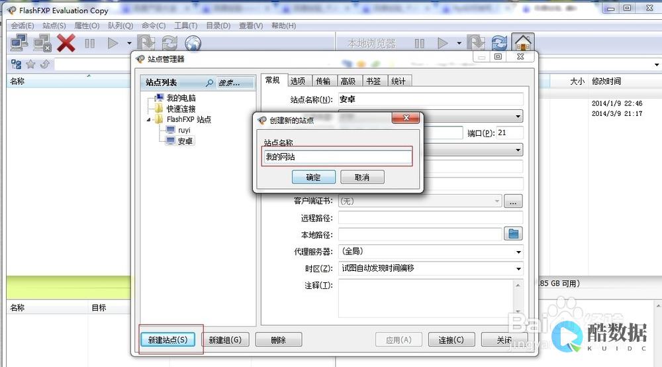
Task: Switch to the 选项 tab
Action: (x=298, y=81)
